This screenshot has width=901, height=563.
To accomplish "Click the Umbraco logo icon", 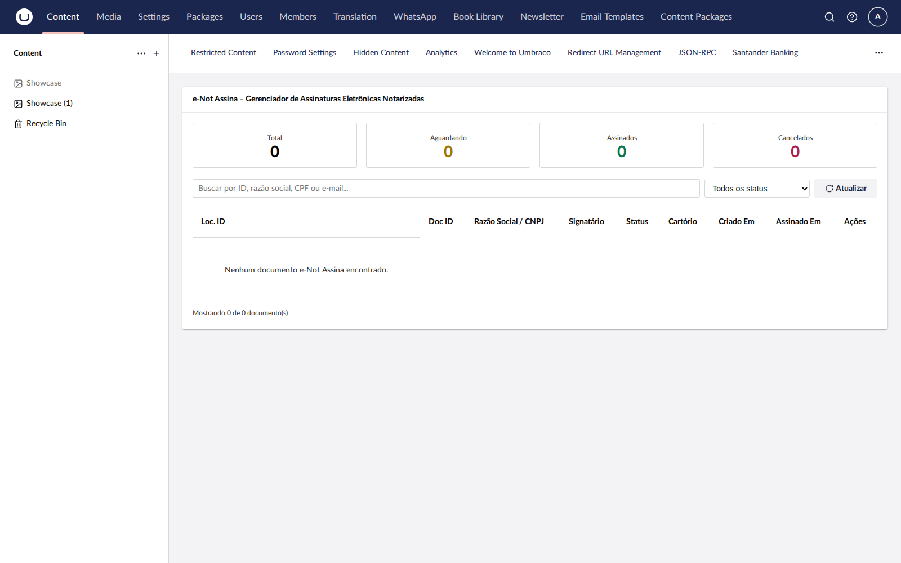I will click(x=24, y=17).
